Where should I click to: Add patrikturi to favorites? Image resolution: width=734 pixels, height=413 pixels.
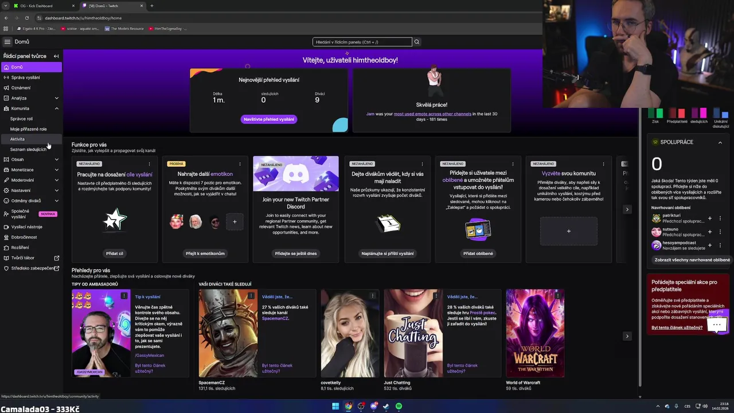tap(710, 218)
